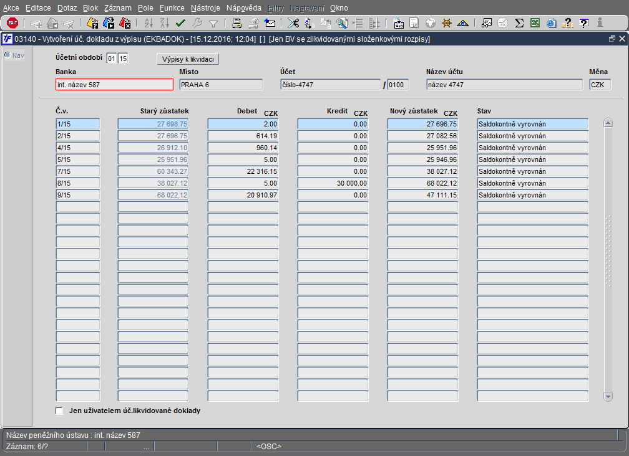Select the Nav radio button
This screenshot has height=456, width=629.
(x=7, y=55)
